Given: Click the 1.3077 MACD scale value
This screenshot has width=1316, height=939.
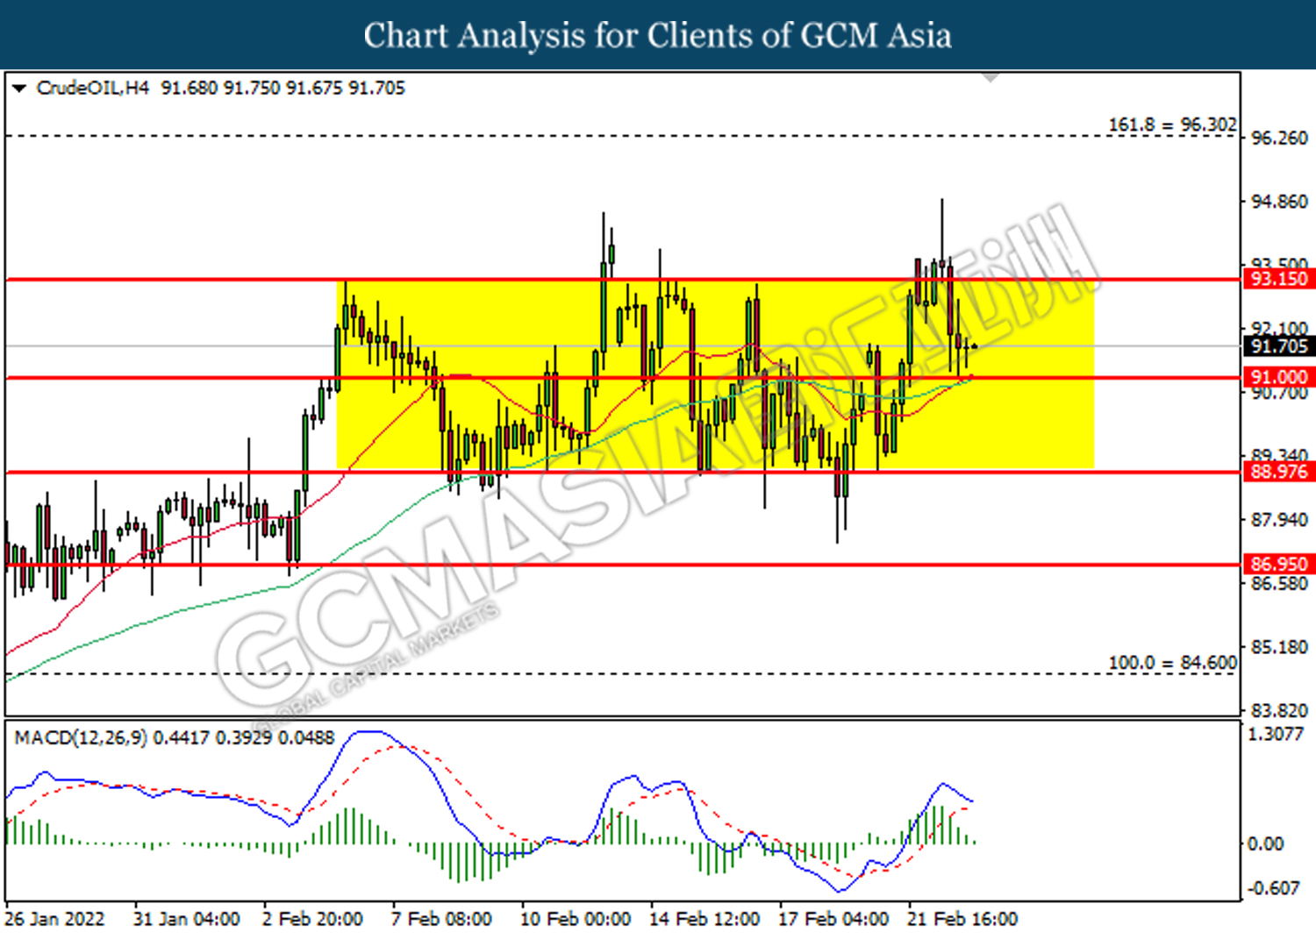Looking at the screenshot, I should pyautogui.click(x=1277, y=734).
